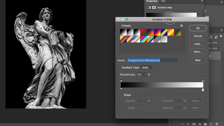Toggle layer filtering switch in Layers panel
This screenshot has width=224, height=126.
point(221,36)
